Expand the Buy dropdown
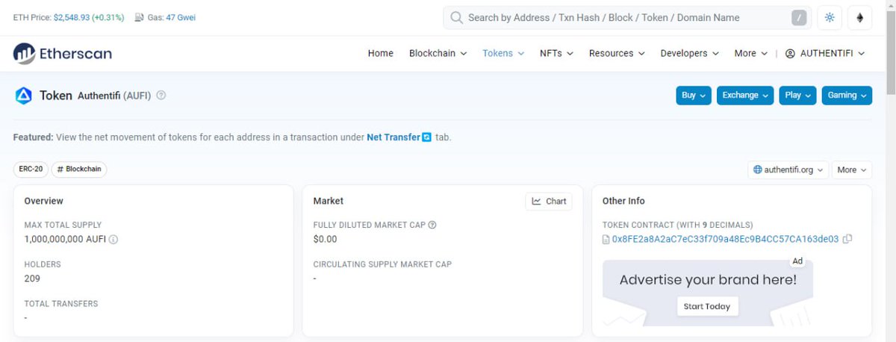 point(694,96)
